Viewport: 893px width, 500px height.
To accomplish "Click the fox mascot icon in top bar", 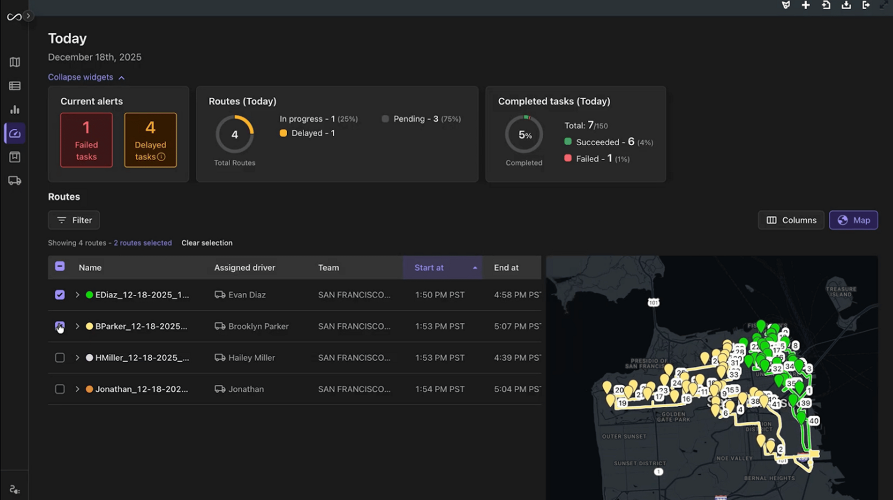I will [x=786, y=5].
